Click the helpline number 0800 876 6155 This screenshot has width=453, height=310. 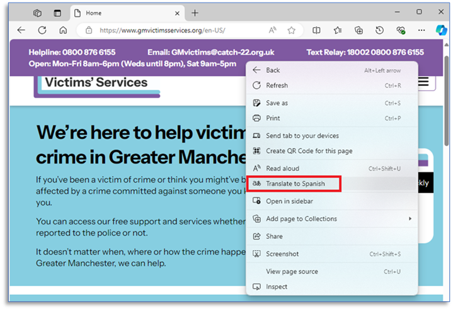(x=89, y=52)
